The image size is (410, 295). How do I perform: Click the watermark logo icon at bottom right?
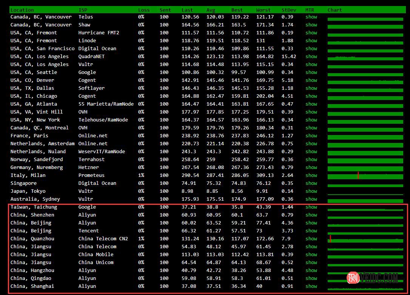353,278
